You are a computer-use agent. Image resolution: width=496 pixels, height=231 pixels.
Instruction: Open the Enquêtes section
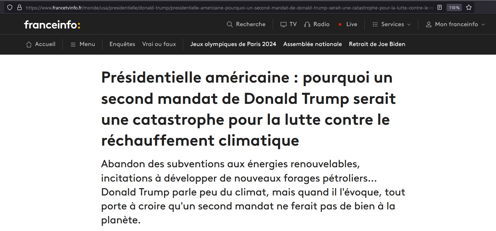coord(122,44)
